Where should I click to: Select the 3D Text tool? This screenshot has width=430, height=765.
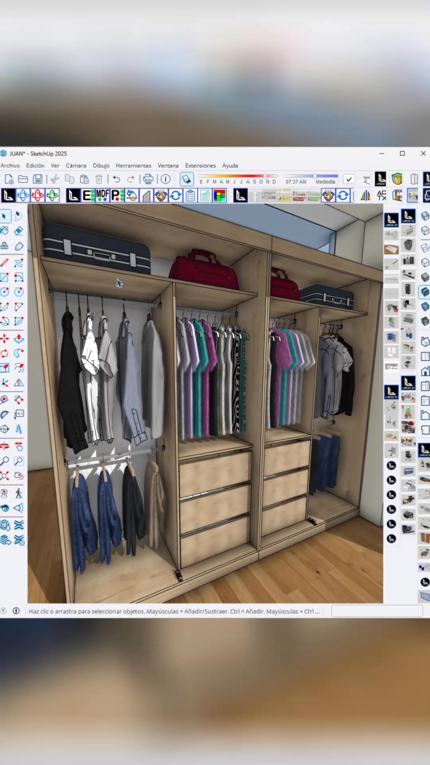point(19,429)
